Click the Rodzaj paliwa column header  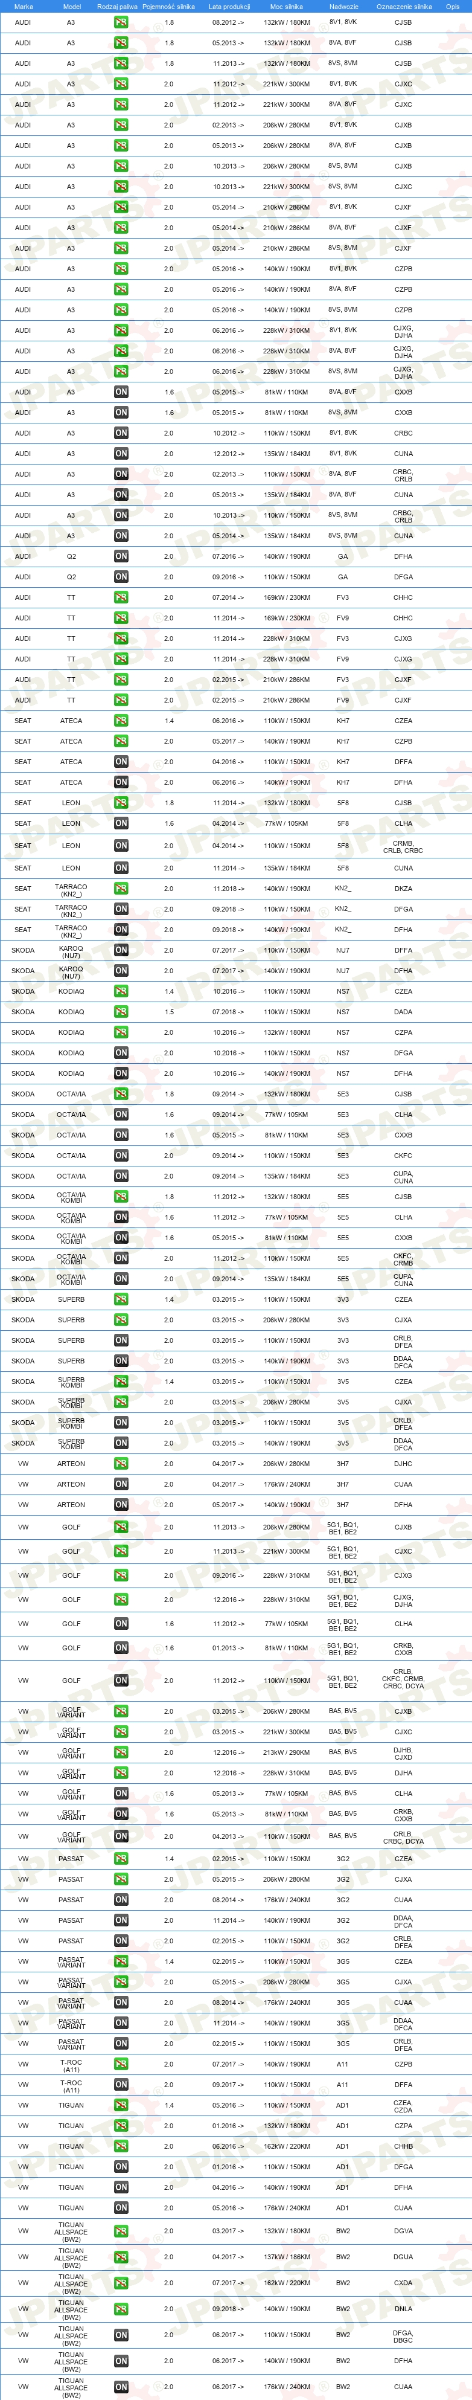(x=117, y=7)
